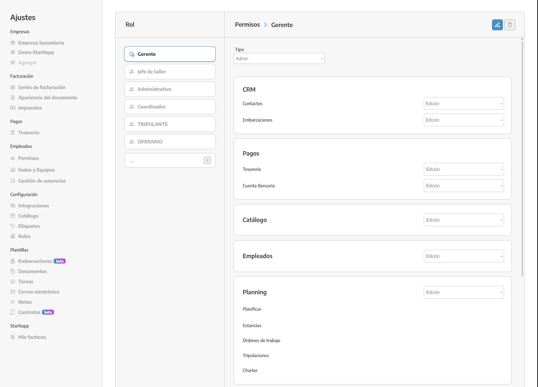Click the Contratos document icon
Screen dimensions: 538x387
(x=13, y=312)
